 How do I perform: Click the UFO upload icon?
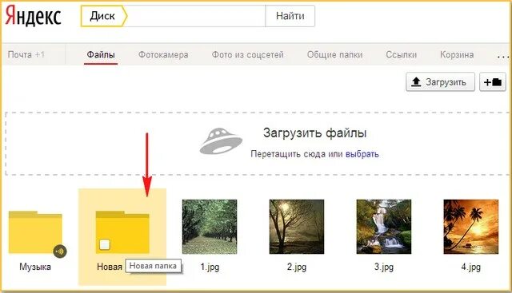[221, 141]
